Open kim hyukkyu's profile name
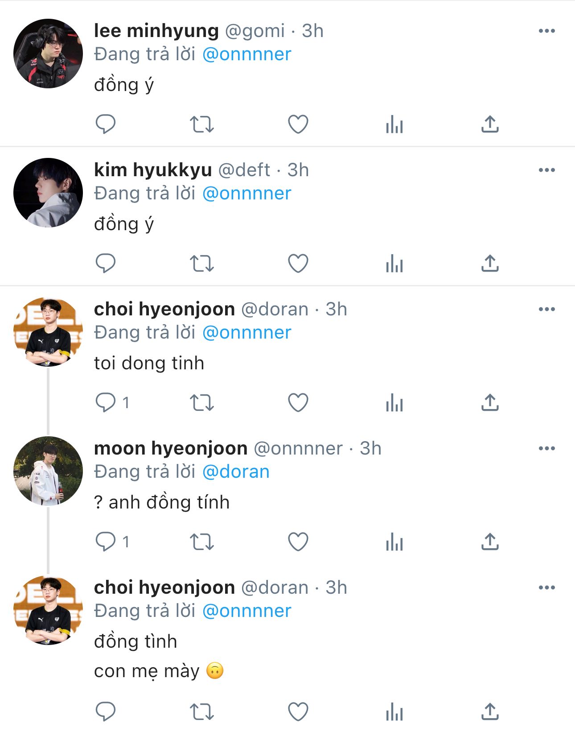 [x=153, y=170]
